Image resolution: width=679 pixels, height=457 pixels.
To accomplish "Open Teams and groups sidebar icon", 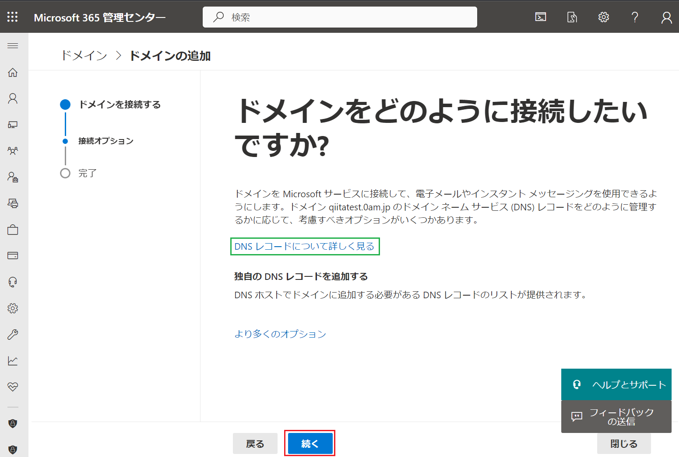I will coord(13,151).
